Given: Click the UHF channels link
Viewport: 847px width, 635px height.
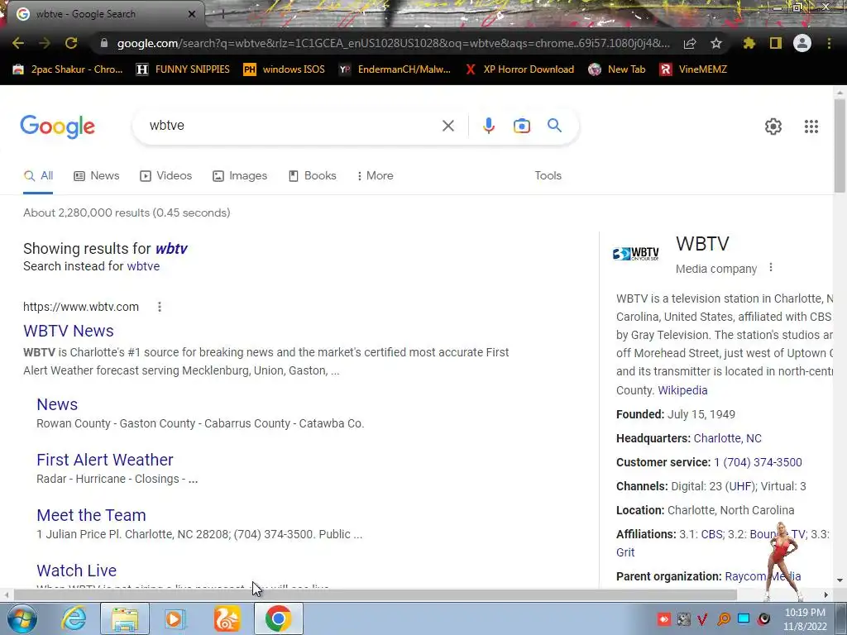Looking at the screenshot, I should coord(739,486).
